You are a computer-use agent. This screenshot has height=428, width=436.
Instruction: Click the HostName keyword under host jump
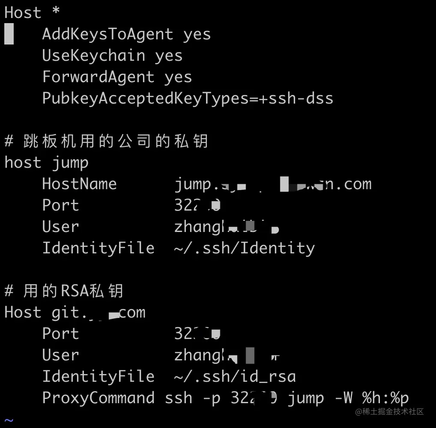(79, 184)
